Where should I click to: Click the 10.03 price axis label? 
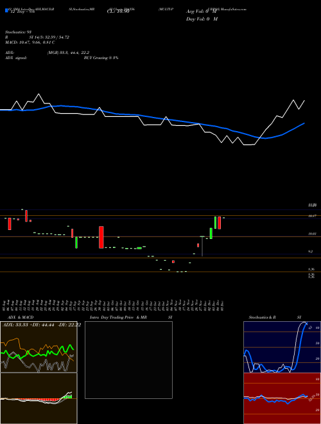(x=313, y=234)
